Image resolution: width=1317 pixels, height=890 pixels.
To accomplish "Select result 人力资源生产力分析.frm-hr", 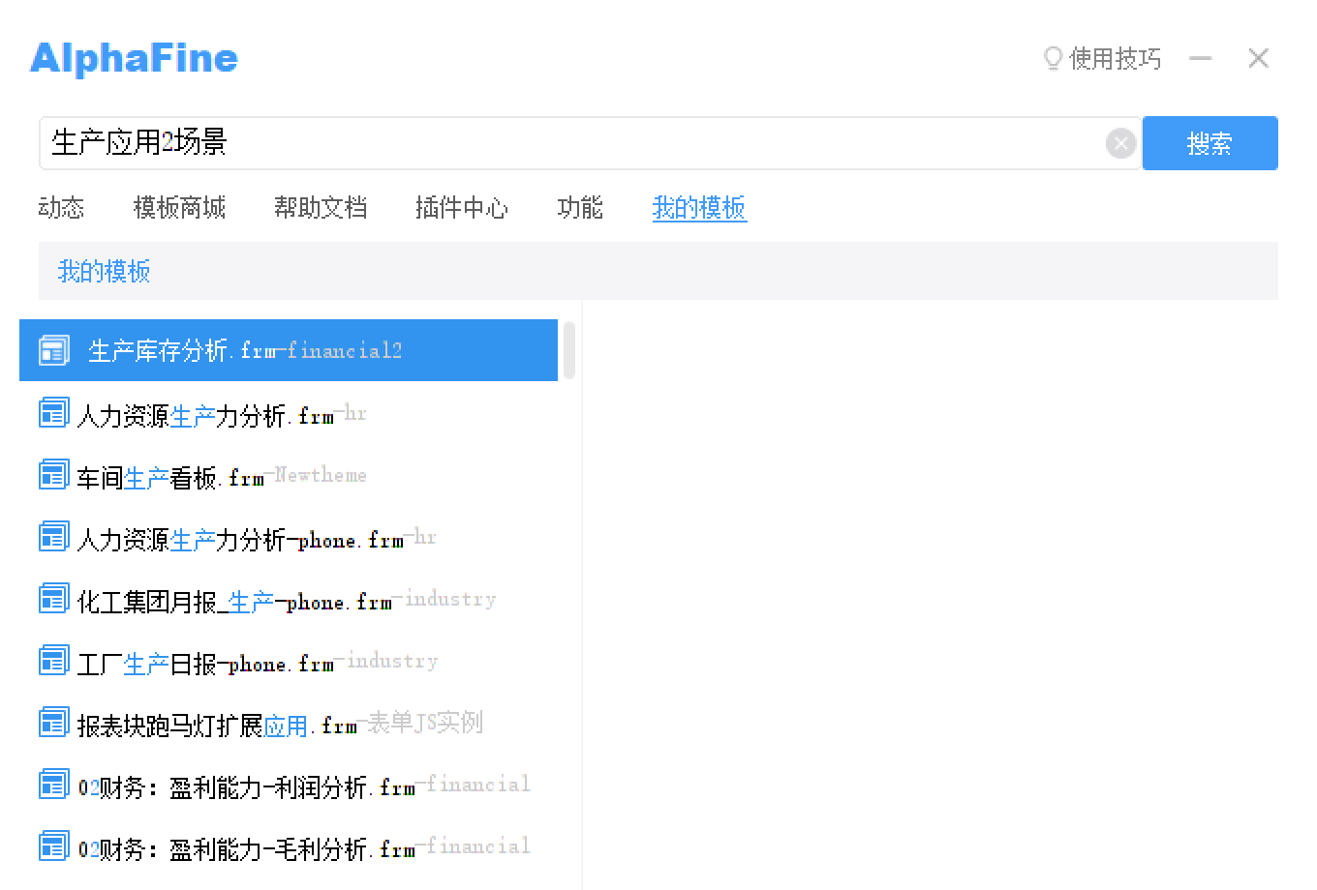I will click(289, 414).
